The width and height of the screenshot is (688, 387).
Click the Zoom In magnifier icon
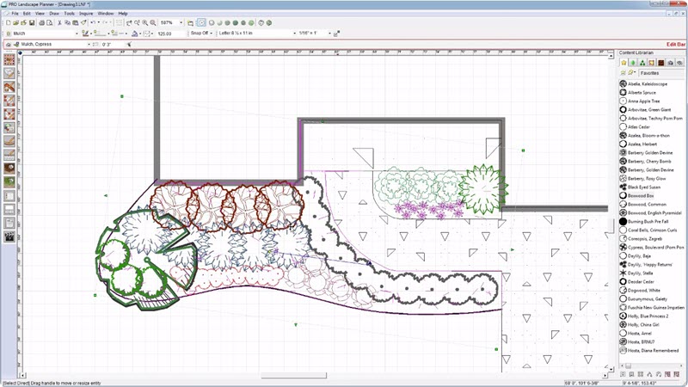click(x=144, y=22)
